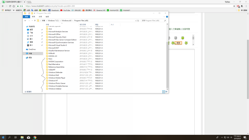Open the YouTube bookmark

click(x=65, y=10)
